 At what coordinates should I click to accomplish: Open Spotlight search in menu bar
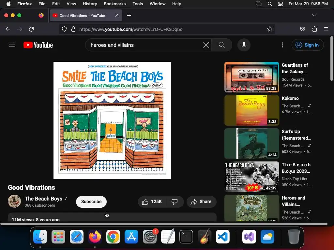tap(270, 4)
